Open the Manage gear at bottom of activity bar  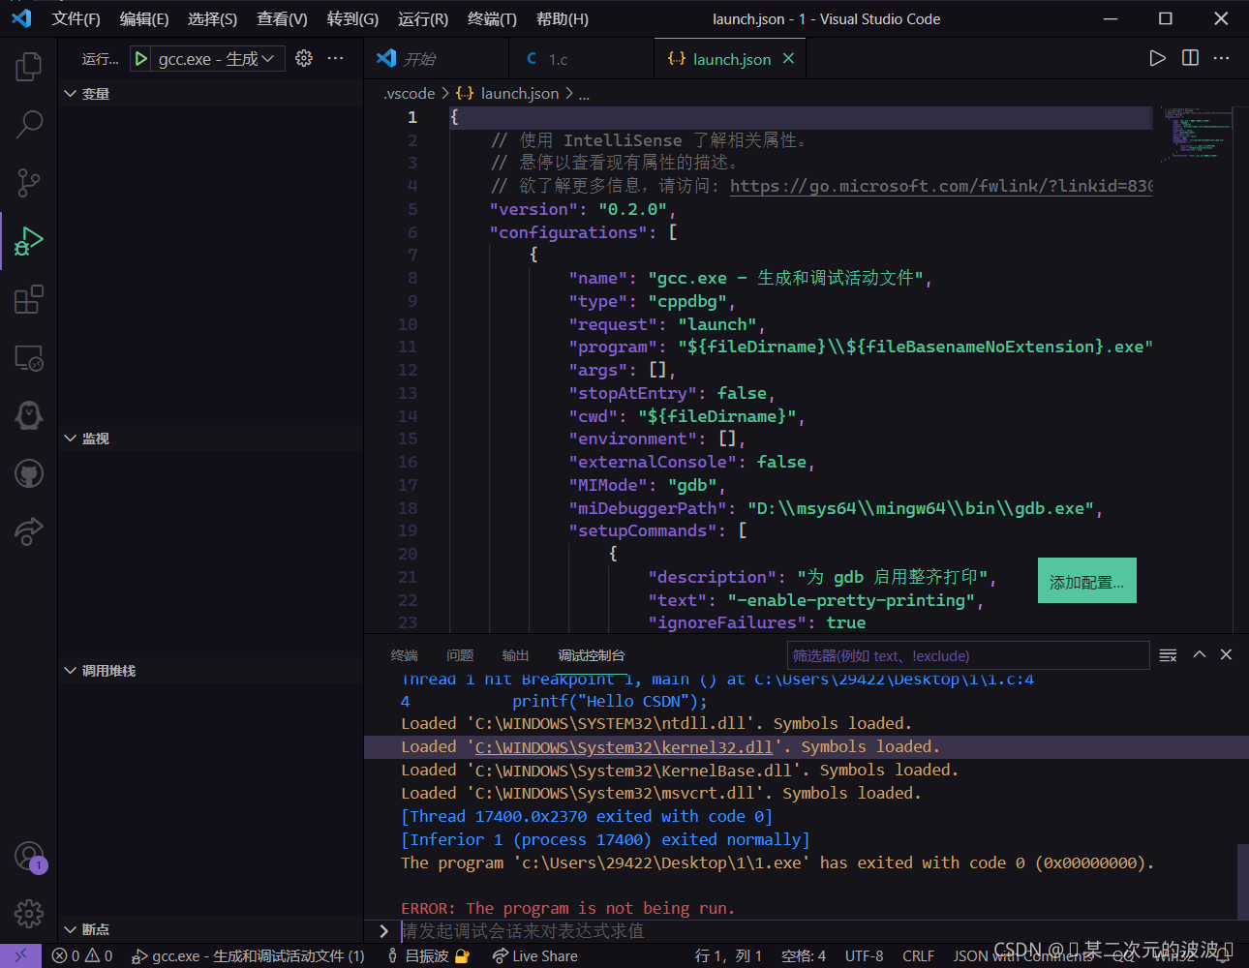(x=29, y=913)
